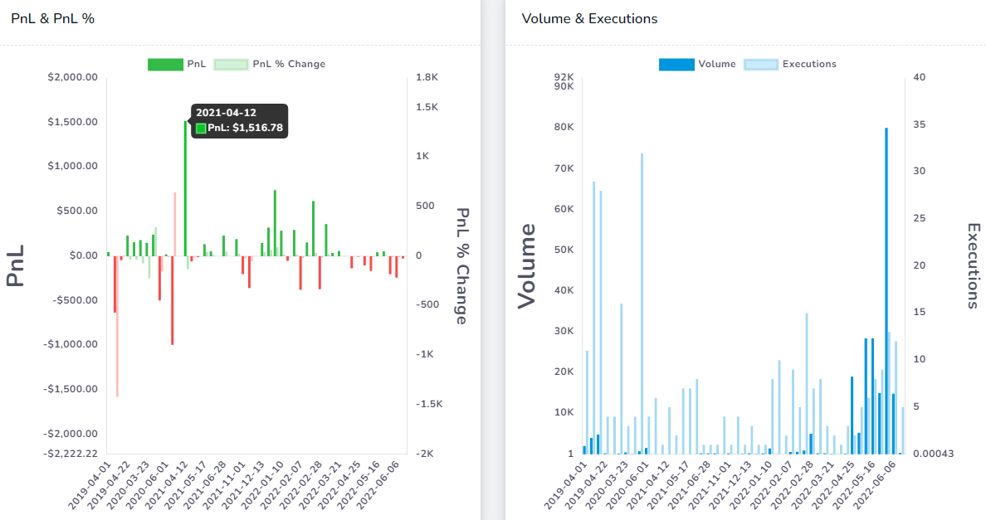This screenshot has height=520, width=986.
Task: Click the vertical 'PnL % Change' axis title
Action: pos(462,265)
